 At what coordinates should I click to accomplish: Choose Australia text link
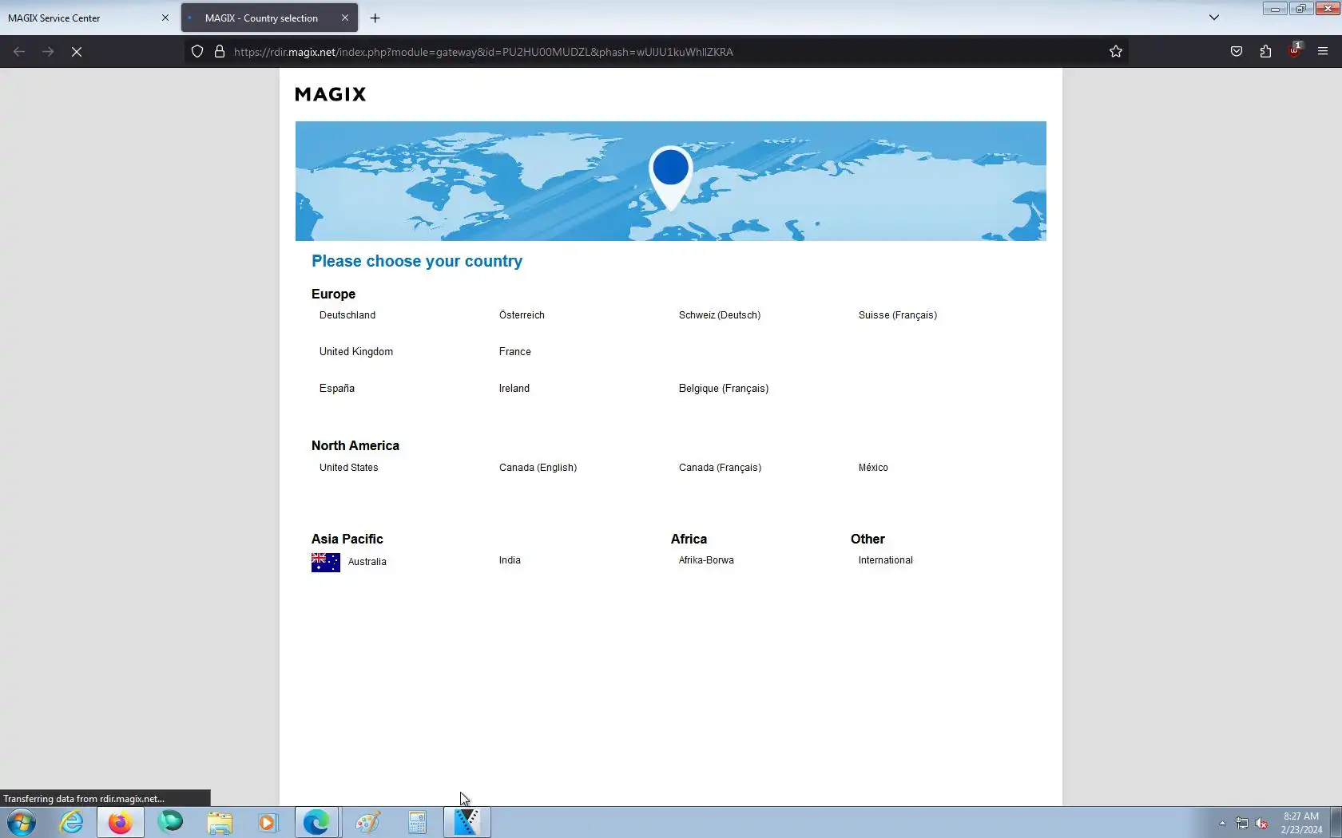point(367,562)
